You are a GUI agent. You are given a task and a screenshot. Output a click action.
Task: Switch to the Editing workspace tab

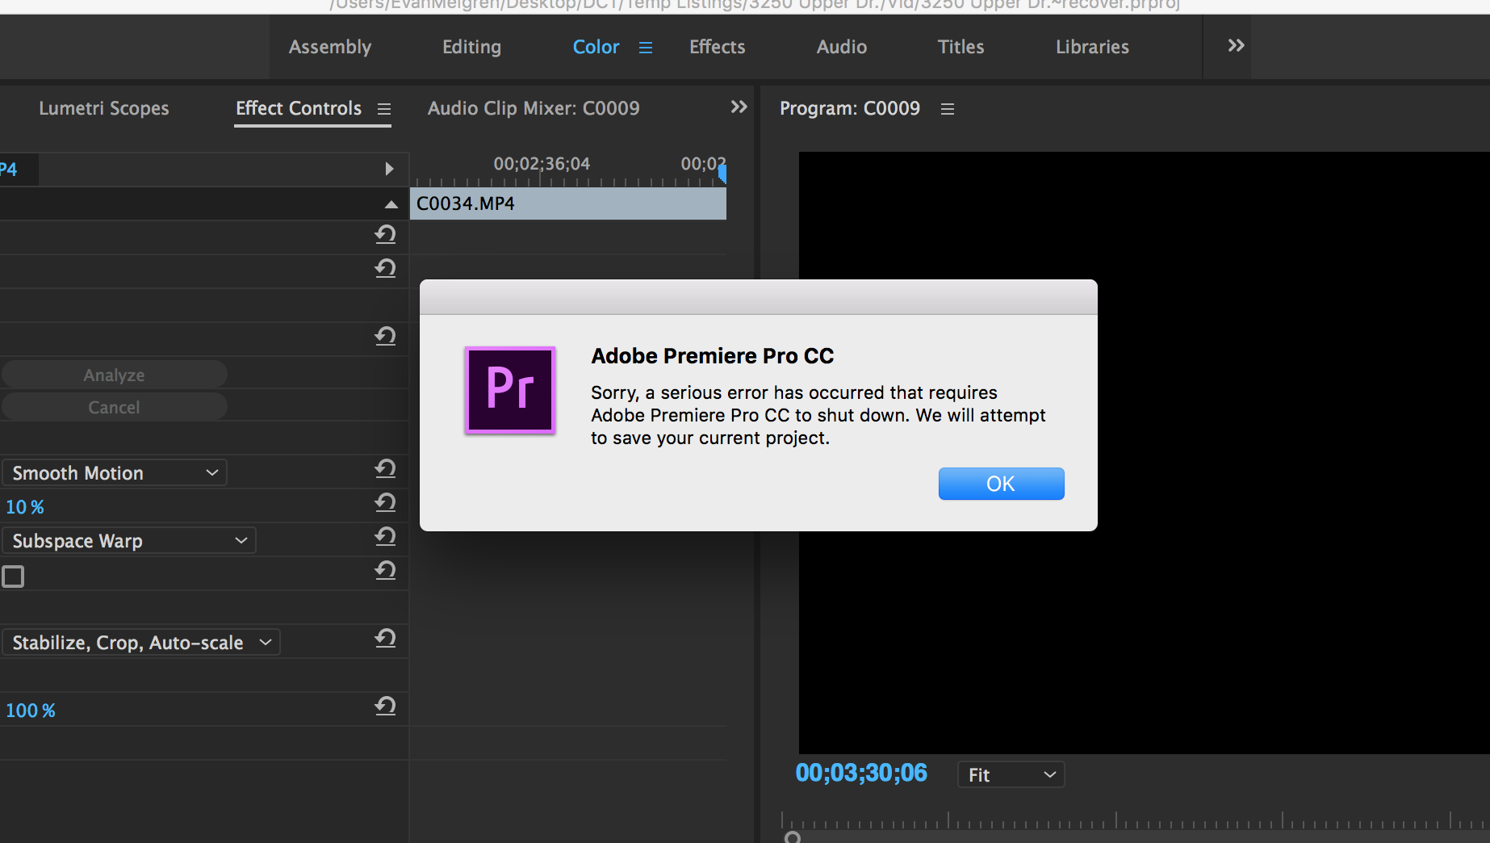[x=471, y=48]
